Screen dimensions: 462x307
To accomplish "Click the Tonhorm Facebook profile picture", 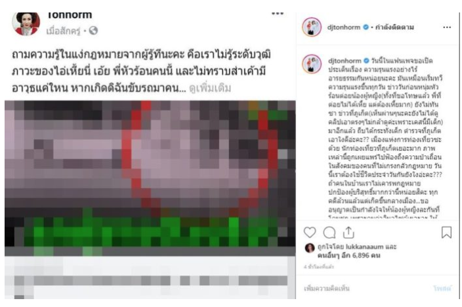I will pos(26,24).
